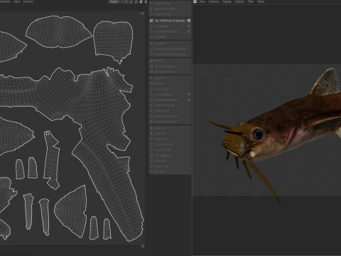Choose Stop Interactive Mapping
This screenshot has width=341, height=256.
click(170, 54)
